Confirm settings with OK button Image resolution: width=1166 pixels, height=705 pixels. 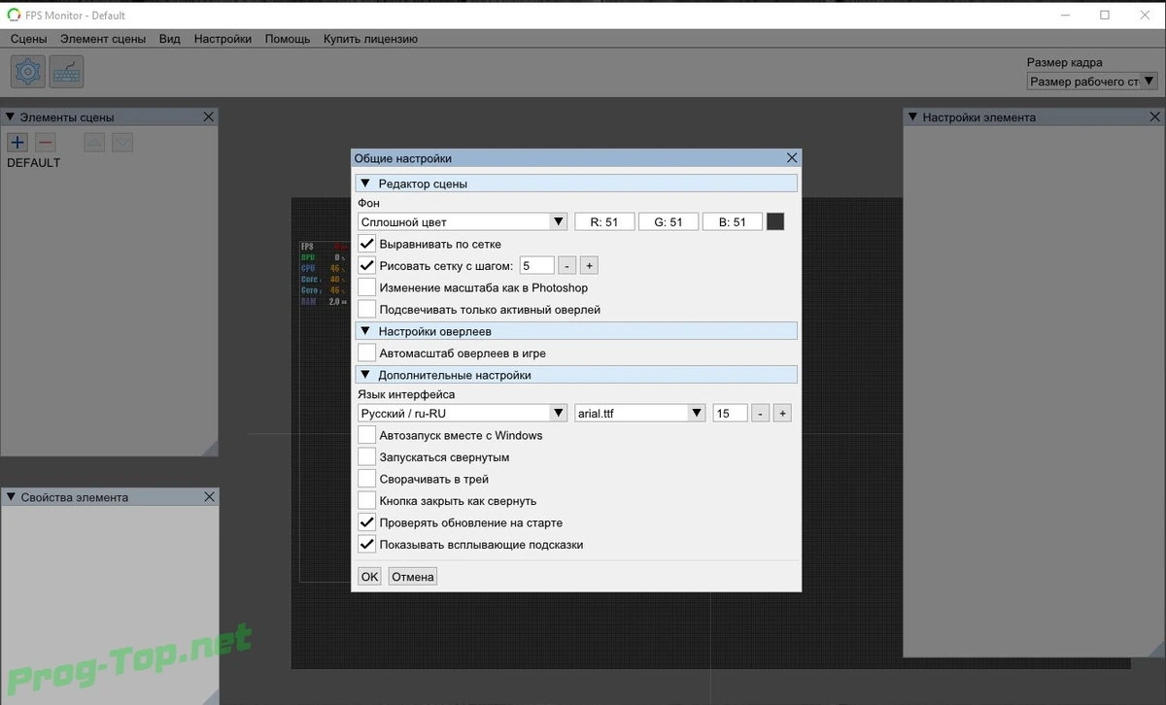(x=369, y=576)
